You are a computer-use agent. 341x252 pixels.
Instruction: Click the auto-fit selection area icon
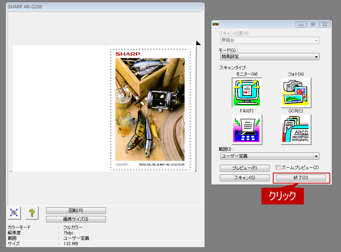(x=14, y=213)
